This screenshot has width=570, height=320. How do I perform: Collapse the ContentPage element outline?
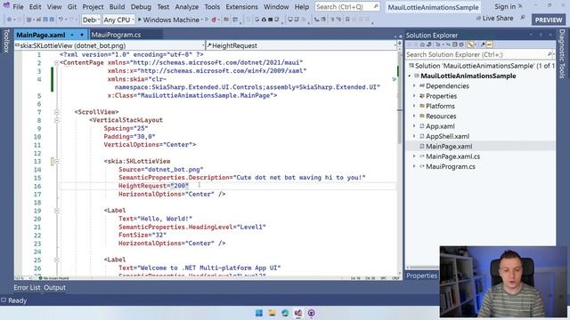pos(57,63)
